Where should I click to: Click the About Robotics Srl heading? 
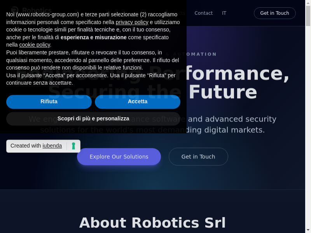click(x=152, y=223)
